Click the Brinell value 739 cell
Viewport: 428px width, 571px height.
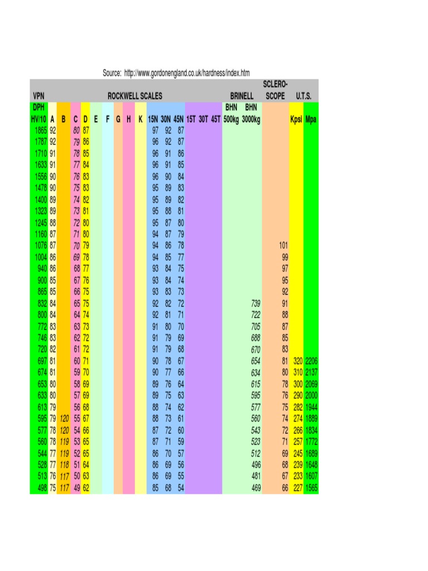[256, 303]
